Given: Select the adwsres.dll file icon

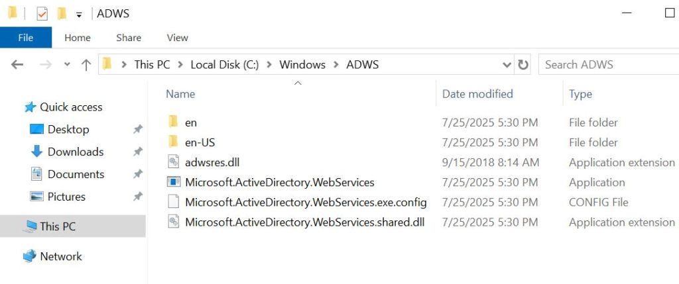Looking at the screenshot, I should click(173, 162).
